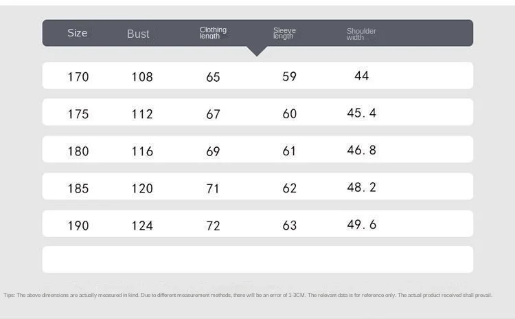This screenshot has height=319, width=515.
Task: Click the Size column header
Action: [78, 33]
